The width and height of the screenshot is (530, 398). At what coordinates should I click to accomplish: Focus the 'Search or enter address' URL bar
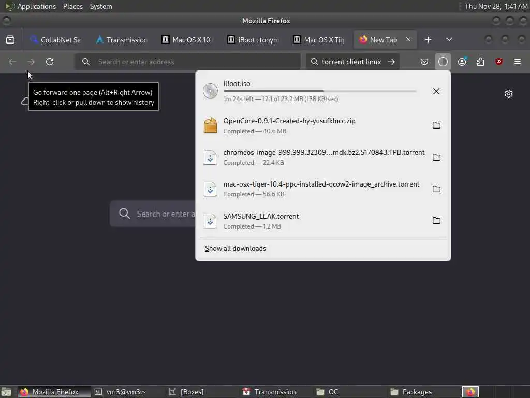coord(187,62)
